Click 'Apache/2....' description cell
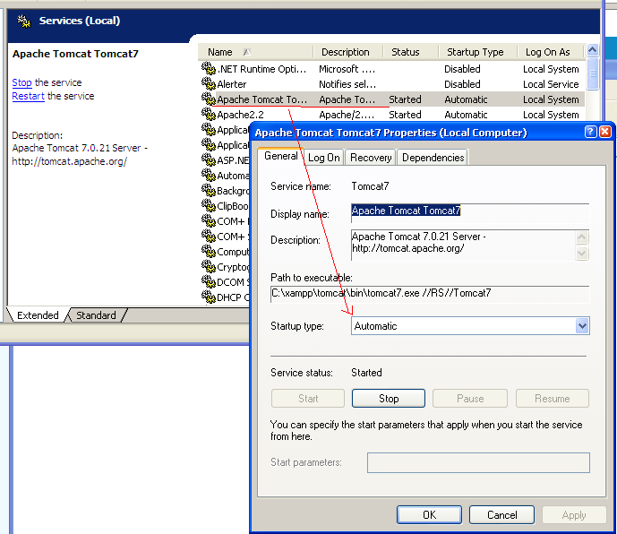The image size is (617, 534). 347,115
